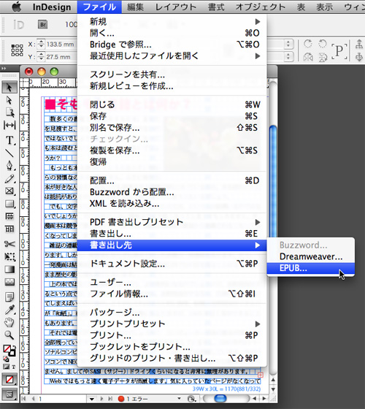Select the Zoom magnifier tool
The height and width of the screenshot is (409, 365).
click(9, 335)
